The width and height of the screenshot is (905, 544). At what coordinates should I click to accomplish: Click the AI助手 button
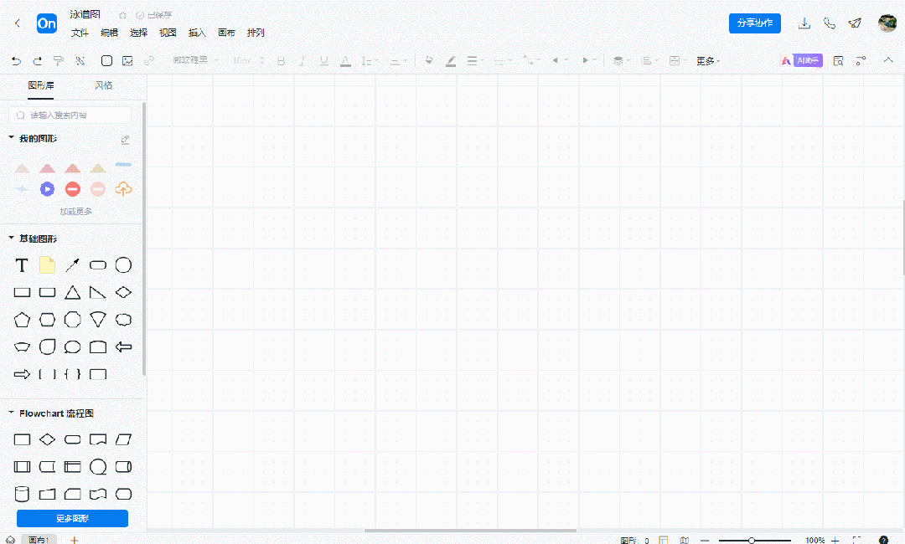click(802, 60)
